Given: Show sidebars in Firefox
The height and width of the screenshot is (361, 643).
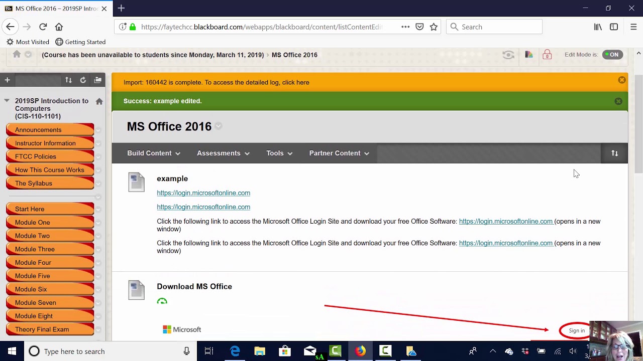Looking at the screenshot, I should click(x=614, y=27).
